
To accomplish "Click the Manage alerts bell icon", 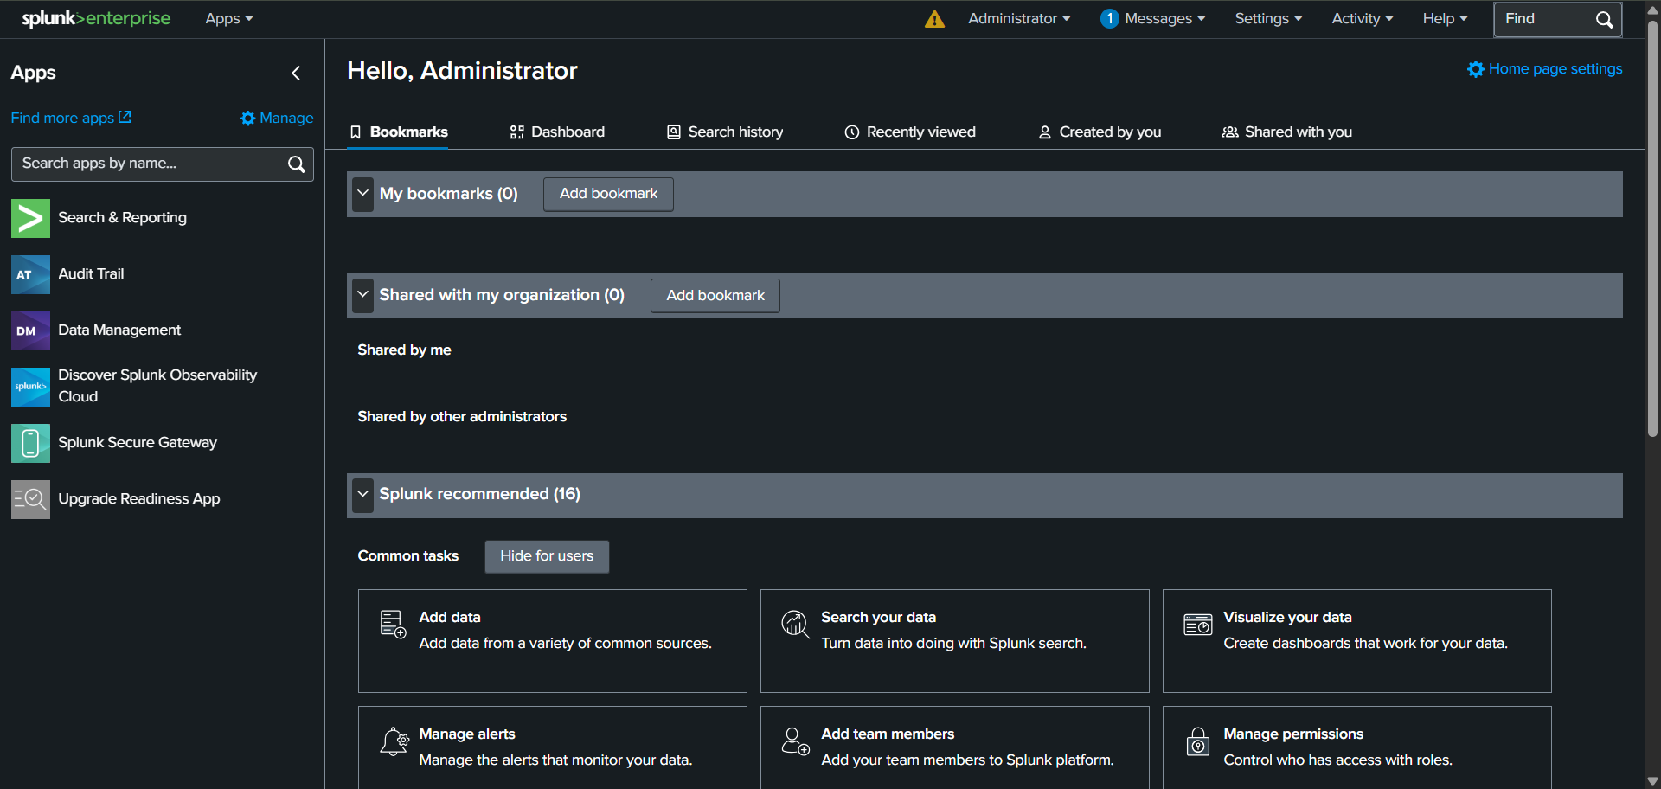I will tap(394, 741).
